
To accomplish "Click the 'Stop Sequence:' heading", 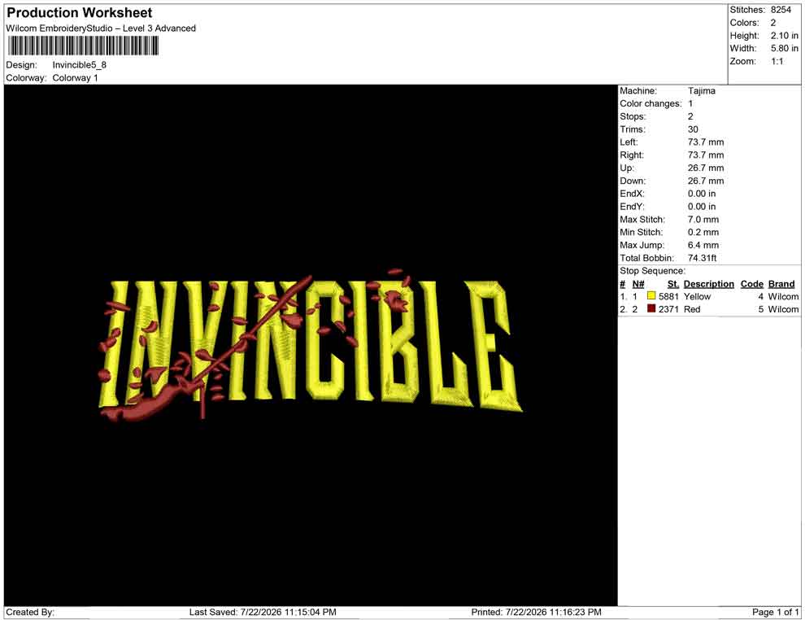I will click(652, 271).
